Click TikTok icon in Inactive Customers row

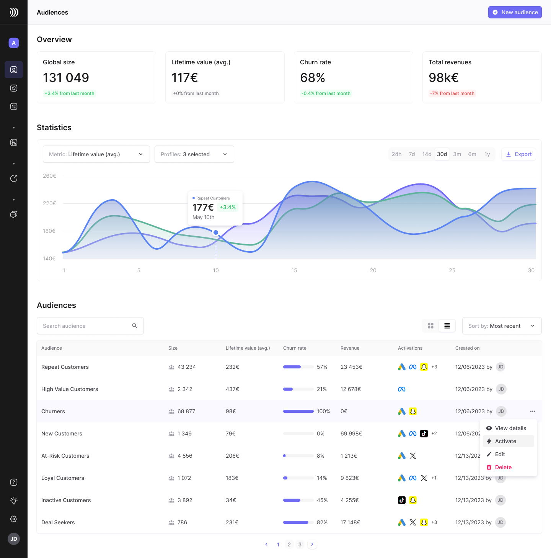[x=402, y=500]
